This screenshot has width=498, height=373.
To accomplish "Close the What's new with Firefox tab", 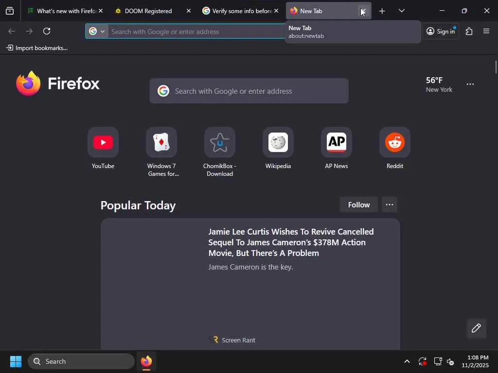I will (101, 11).
